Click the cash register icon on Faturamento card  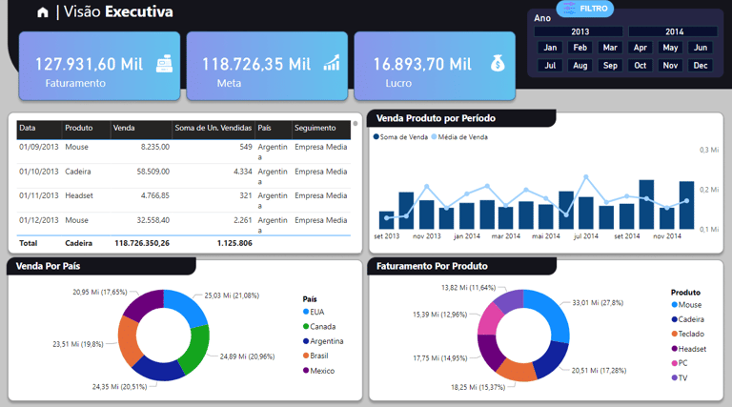[164, 64]
